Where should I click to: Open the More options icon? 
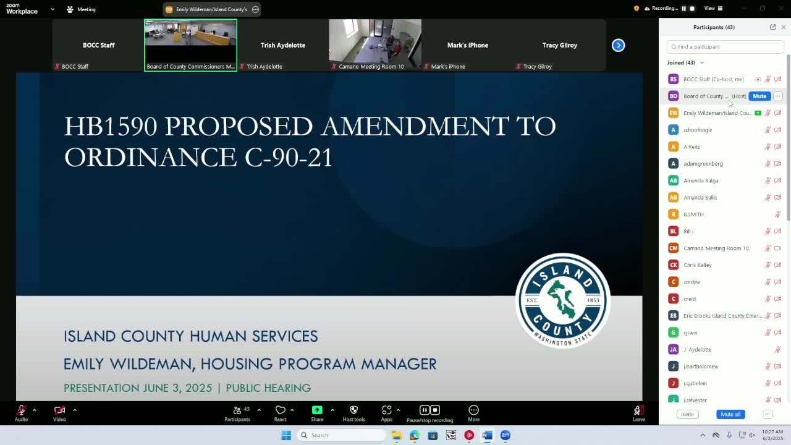tap(473, 410)
